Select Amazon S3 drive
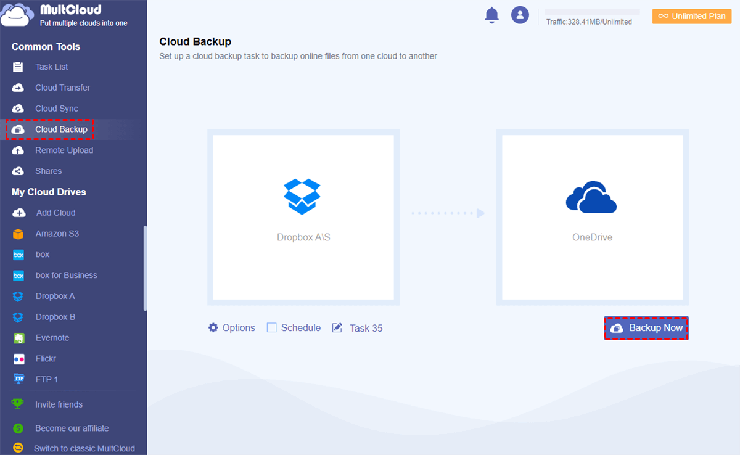 [57, 234]
